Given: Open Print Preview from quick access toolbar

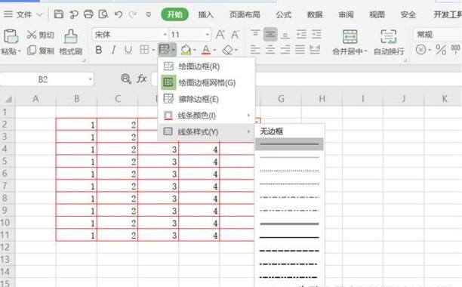Looking at the screenshot, I should (103, 14).
